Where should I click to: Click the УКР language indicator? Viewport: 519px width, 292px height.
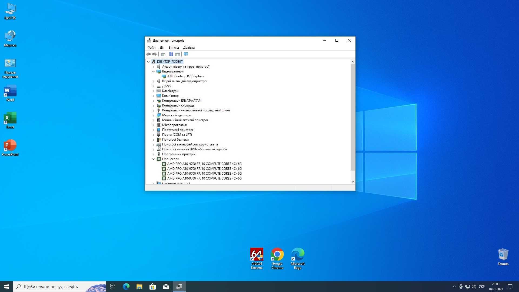click(x=482, y=287)
